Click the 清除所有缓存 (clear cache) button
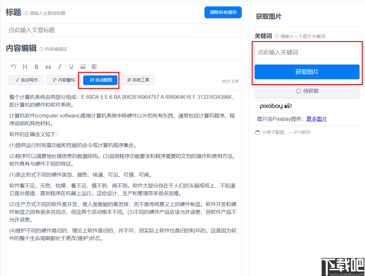Image resolution: width=365 pixels, height=276 pixels. pos(223,12)
